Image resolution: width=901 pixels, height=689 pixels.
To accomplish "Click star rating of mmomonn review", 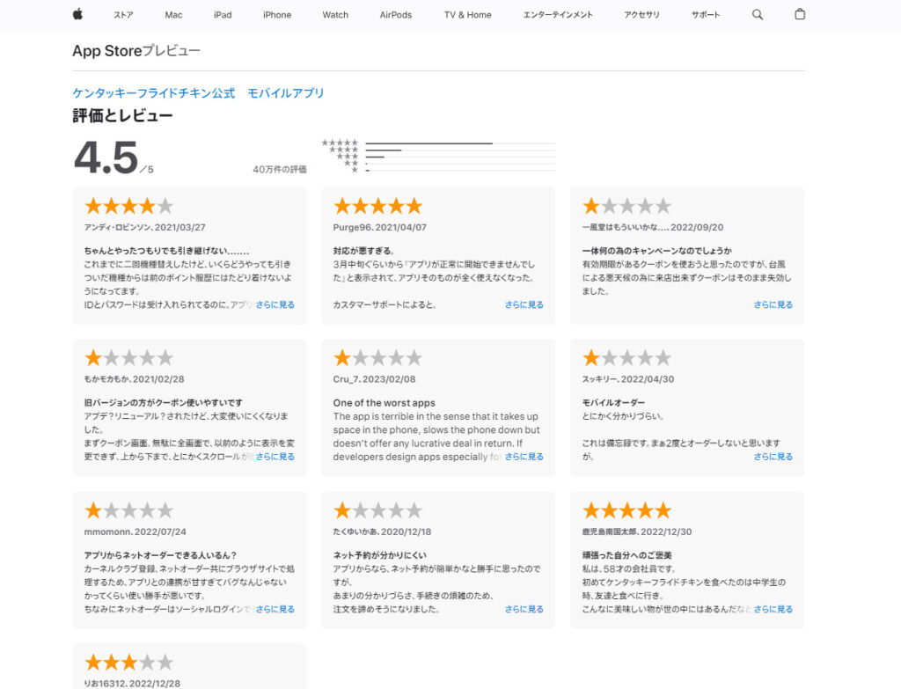I will click(128, 510).
